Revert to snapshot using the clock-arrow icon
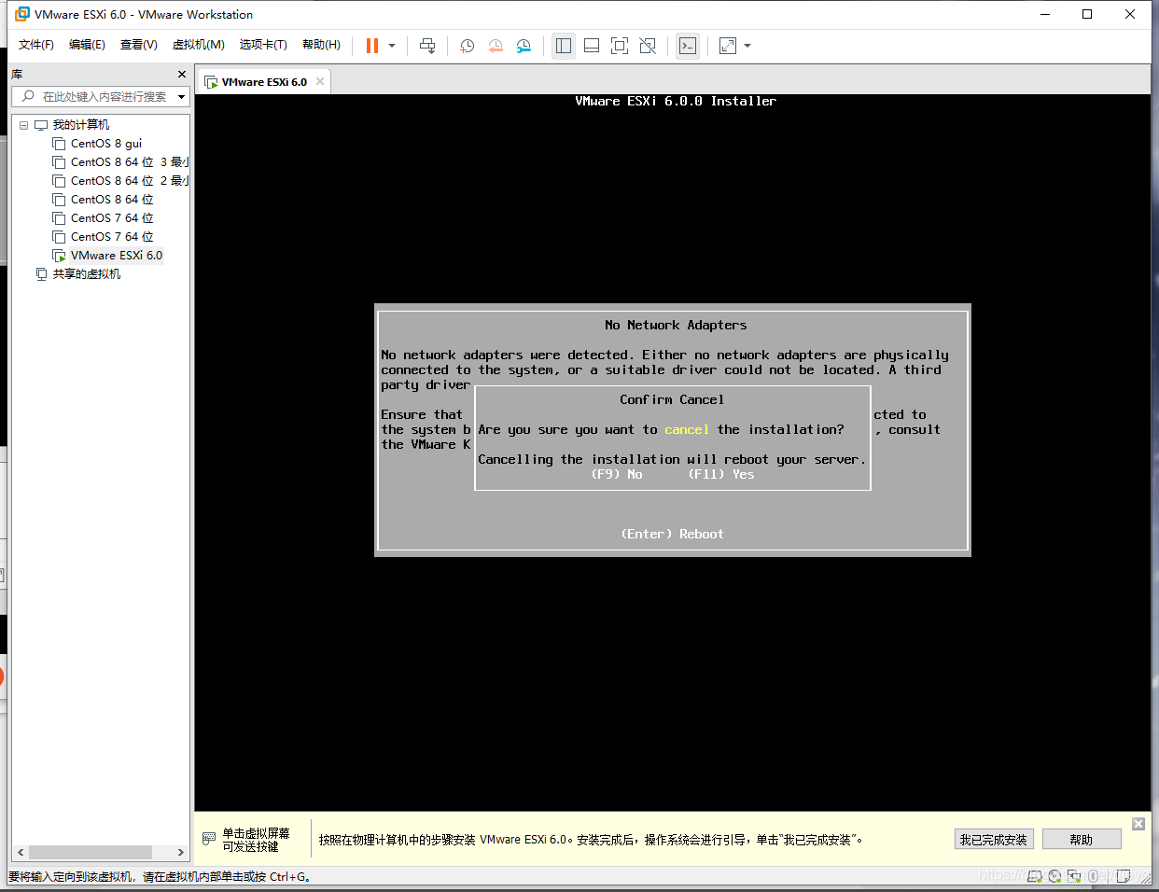 496,46
